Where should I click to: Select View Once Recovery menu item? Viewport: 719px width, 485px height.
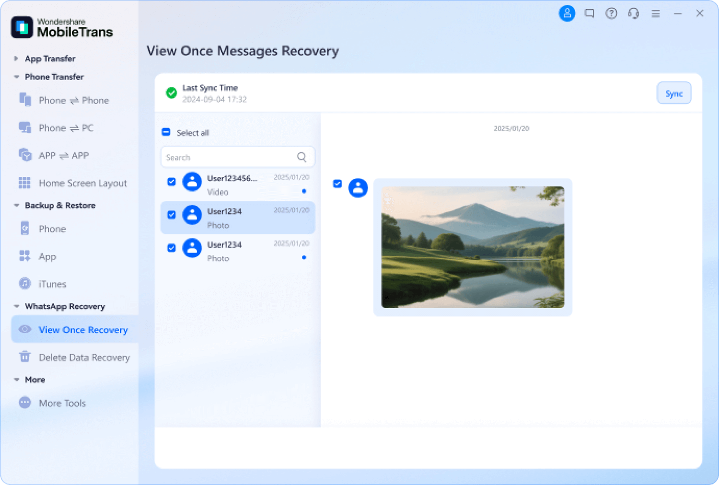coord(83,330)
